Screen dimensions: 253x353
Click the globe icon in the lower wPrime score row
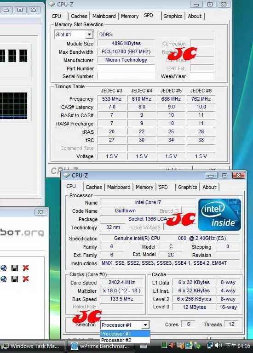tap(3, 279)
